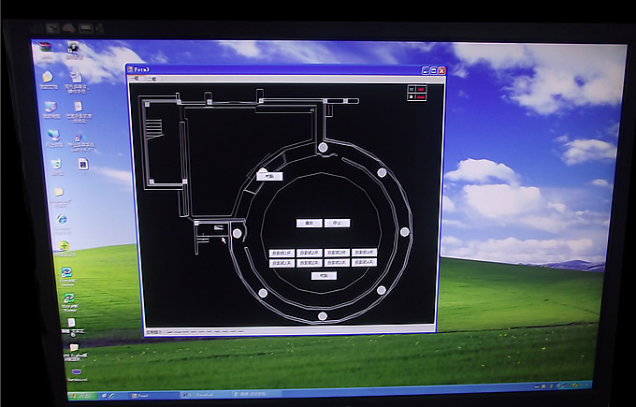Click the labeled button on the ring's upper-left segment
The width and height of the screenshot is (636, 407).
[x=269, y=176]
